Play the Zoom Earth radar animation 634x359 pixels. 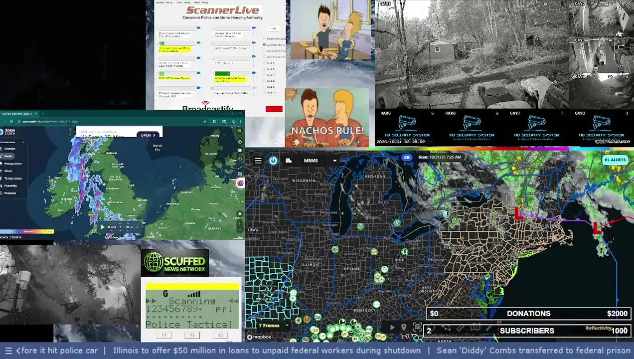(x=102, y=227)
